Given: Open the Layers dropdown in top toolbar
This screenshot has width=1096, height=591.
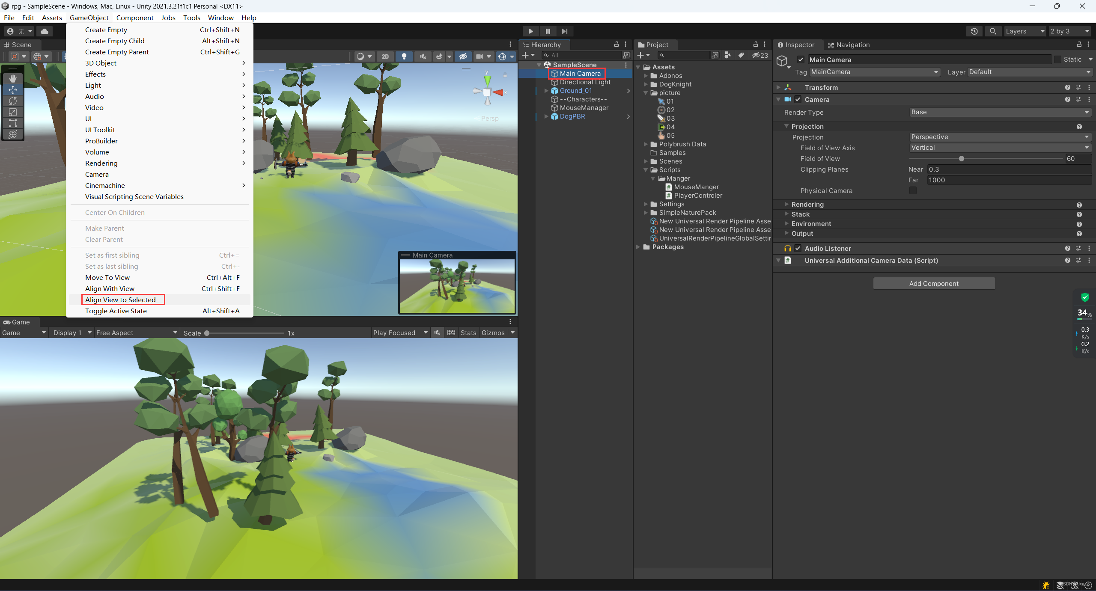Looking at the screenshot, I should click(x=1025, y=31).
